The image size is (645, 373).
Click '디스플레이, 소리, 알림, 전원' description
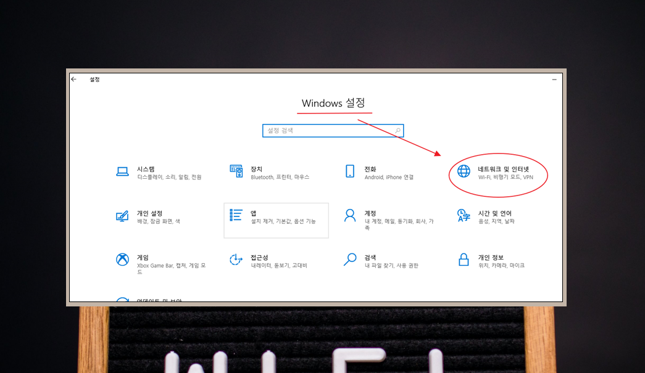(170, 177)
